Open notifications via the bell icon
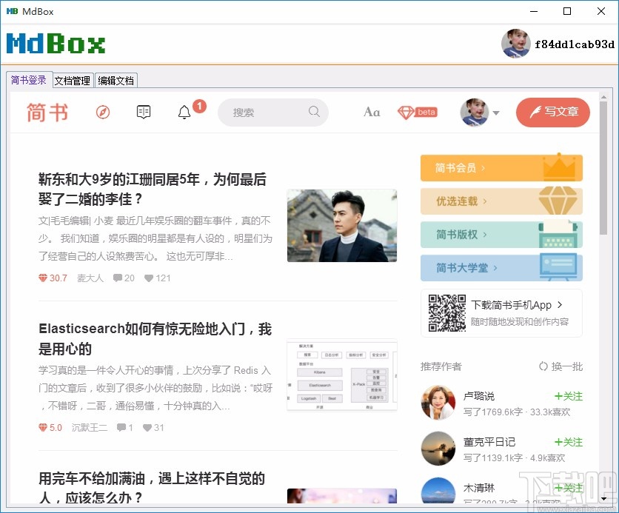 (184, 112)
